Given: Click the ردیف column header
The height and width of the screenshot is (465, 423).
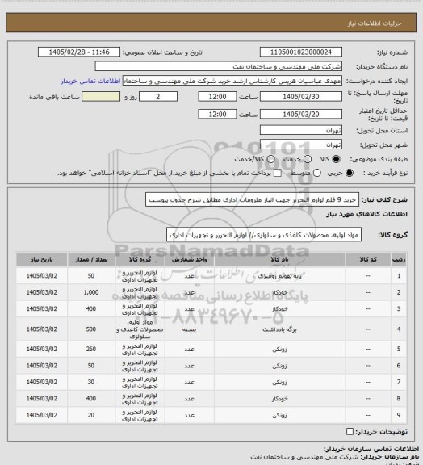Looking at the screenshot, I should click(x=399, y=259).
